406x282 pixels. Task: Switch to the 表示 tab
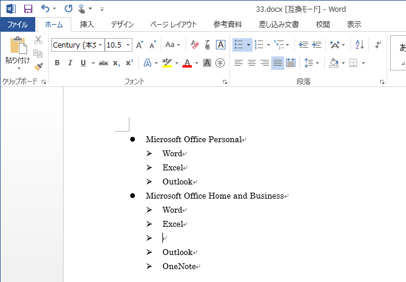pyautogui.click(x=354, y=25)
